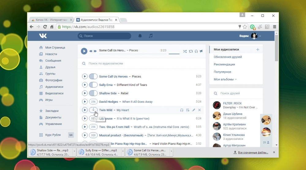The width and height of the screenshot is (306, 170).
Task: Click the shuffle icon in the audio player
Action: pos(185,51)
